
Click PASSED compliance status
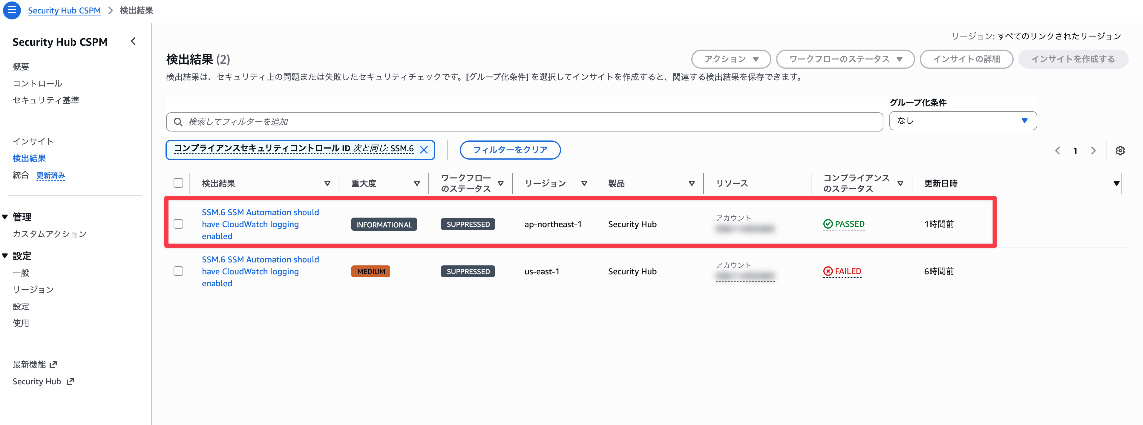coord(843,224)
